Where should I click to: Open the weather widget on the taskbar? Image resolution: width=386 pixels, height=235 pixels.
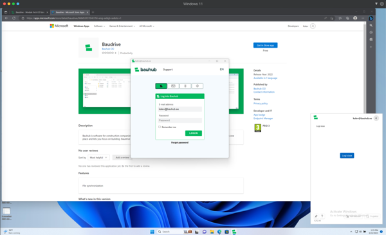click(12, 232)
